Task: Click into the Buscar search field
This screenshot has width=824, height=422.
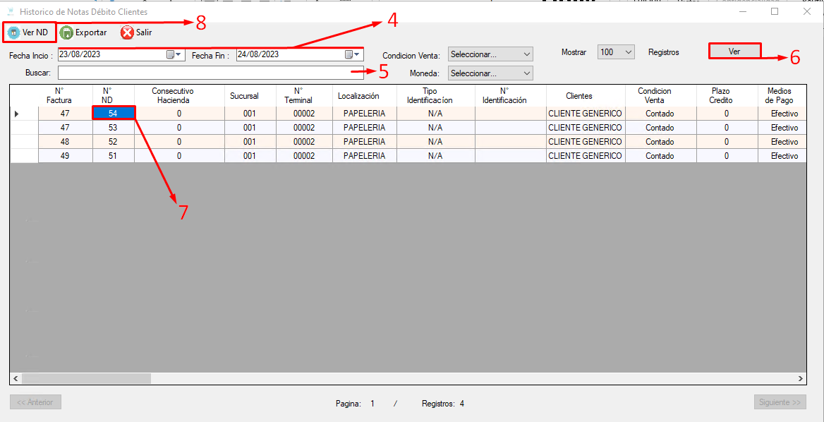Action: tap(211, 72)
